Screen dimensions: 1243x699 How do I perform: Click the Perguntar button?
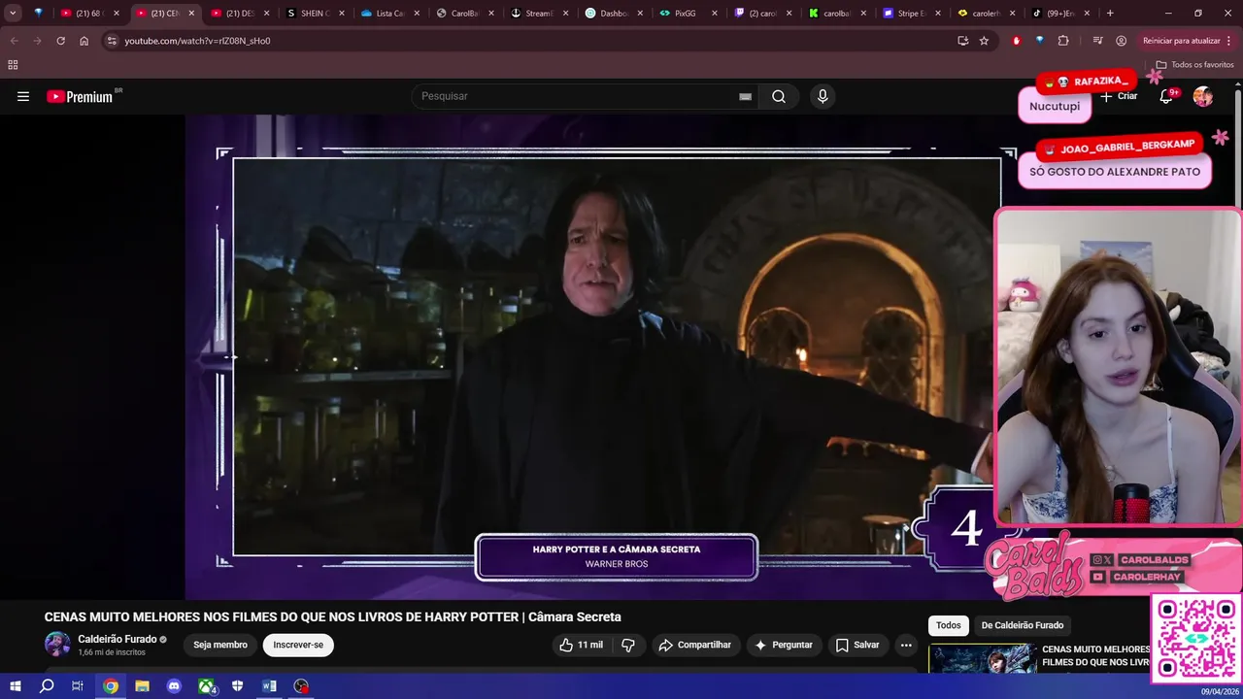click(784, 645)
